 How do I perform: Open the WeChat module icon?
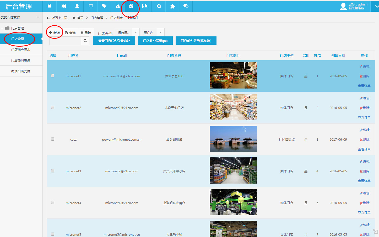(x=186, y=6)
